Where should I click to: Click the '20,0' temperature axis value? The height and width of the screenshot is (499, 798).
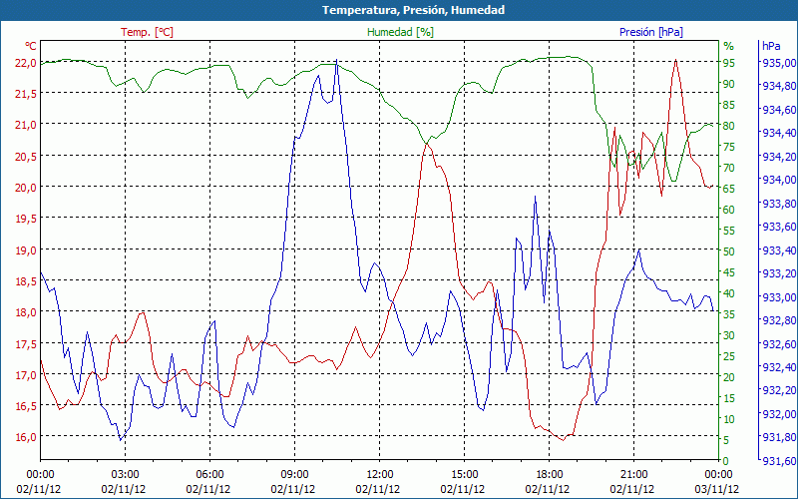[x=27, y=188]
